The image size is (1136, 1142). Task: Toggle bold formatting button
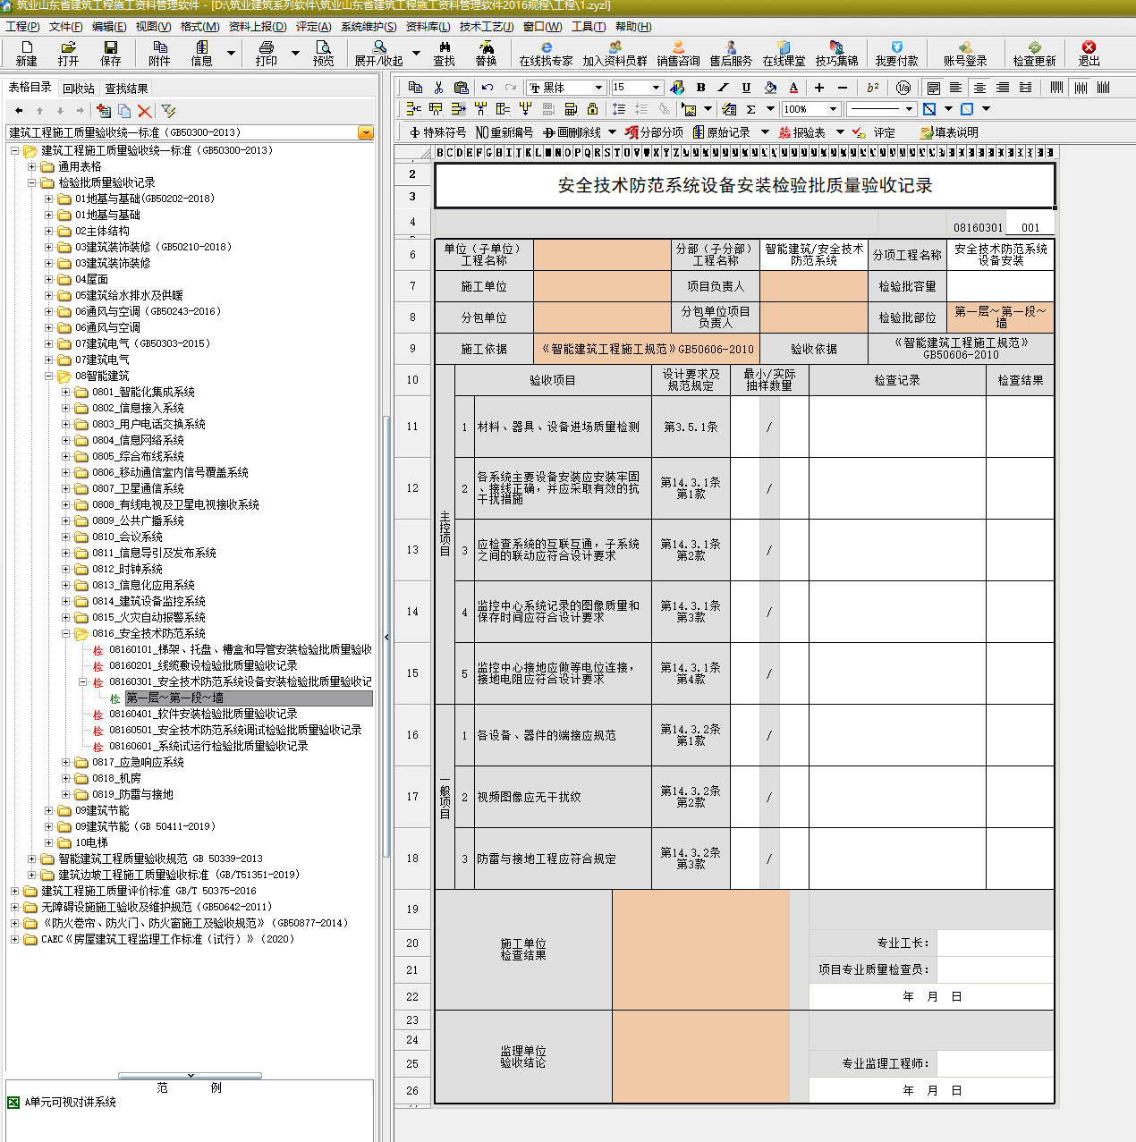(x=700, y=87)
